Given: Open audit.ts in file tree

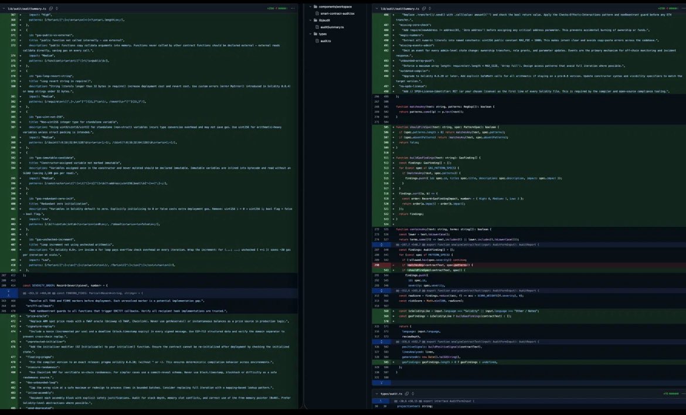Looking at the screenshot, I should coord(325,40).
